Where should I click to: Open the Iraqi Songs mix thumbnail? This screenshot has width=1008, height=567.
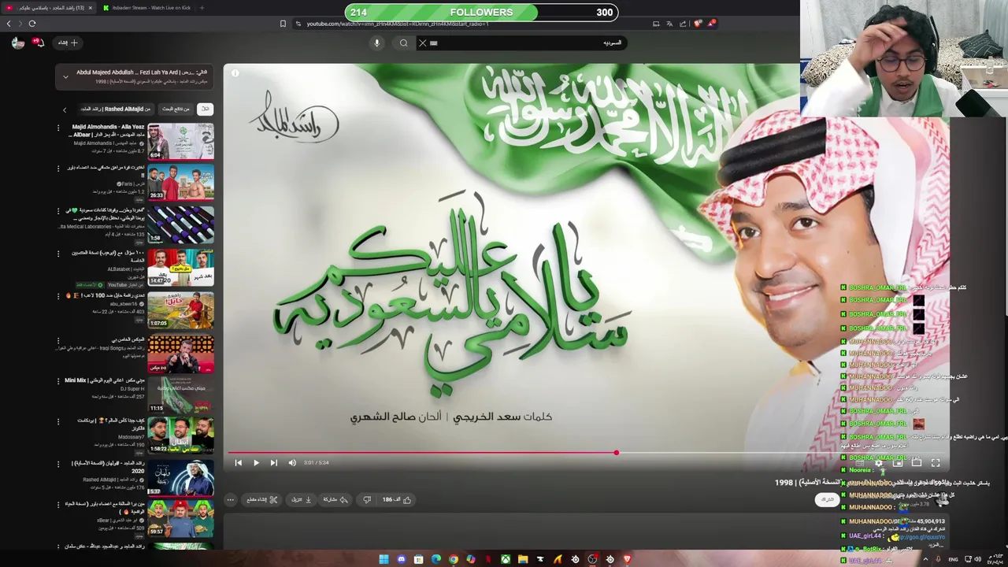click(180, 354)
